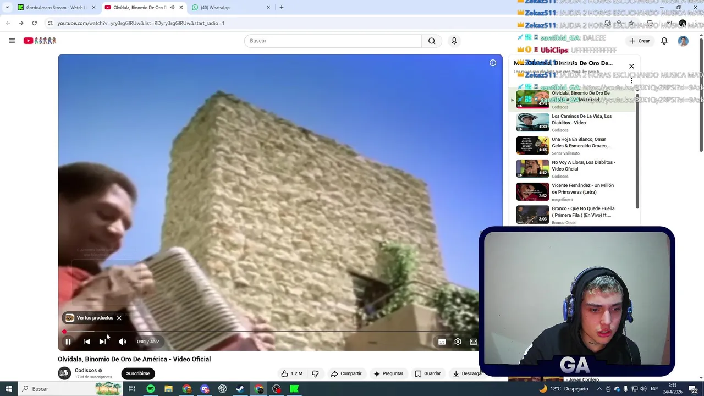704x396 pixels.
Task: Open a new browser tab
Action: coord(282,8)
